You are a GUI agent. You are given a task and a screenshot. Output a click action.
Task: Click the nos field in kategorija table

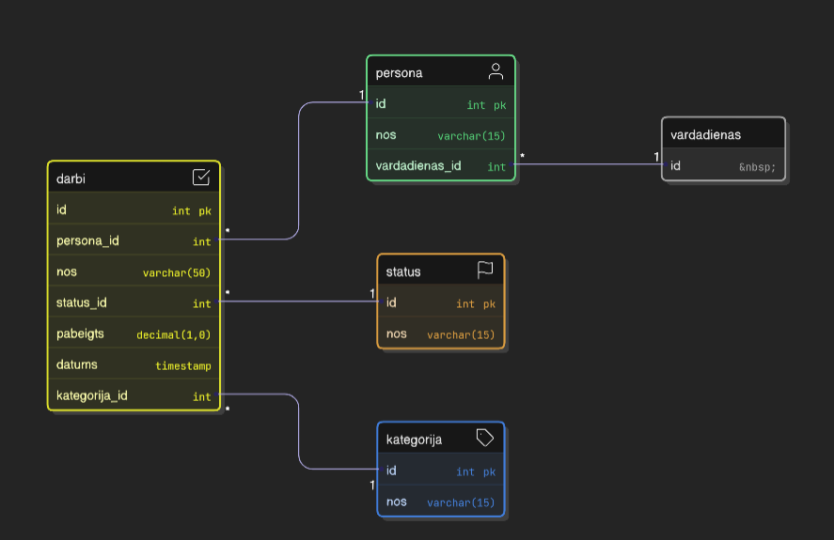pyautogui.click(x=440, y=501)
